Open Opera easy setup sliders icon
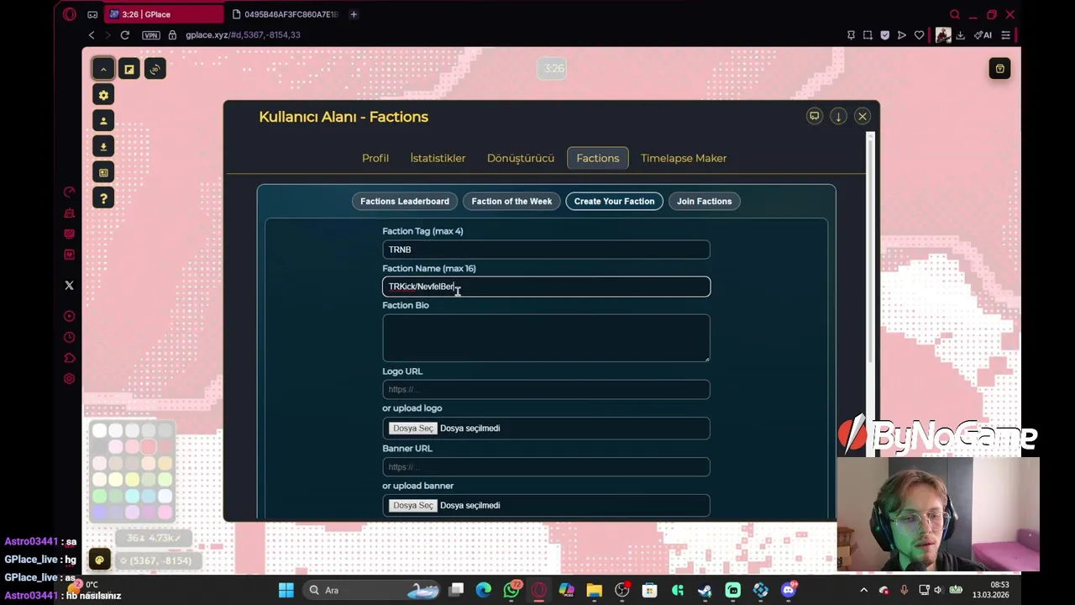 [x=1005, y=35]
